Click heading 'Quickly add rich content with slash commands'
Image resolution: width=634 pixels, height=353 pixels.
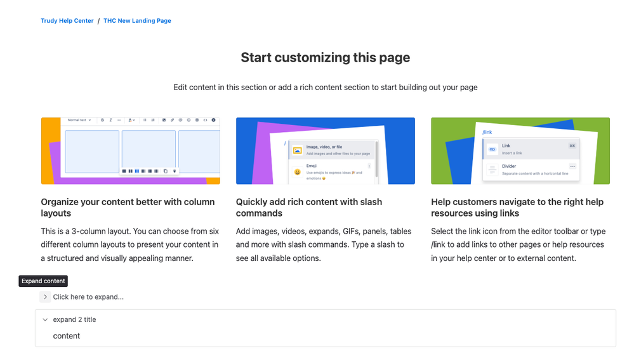(309, 208)
